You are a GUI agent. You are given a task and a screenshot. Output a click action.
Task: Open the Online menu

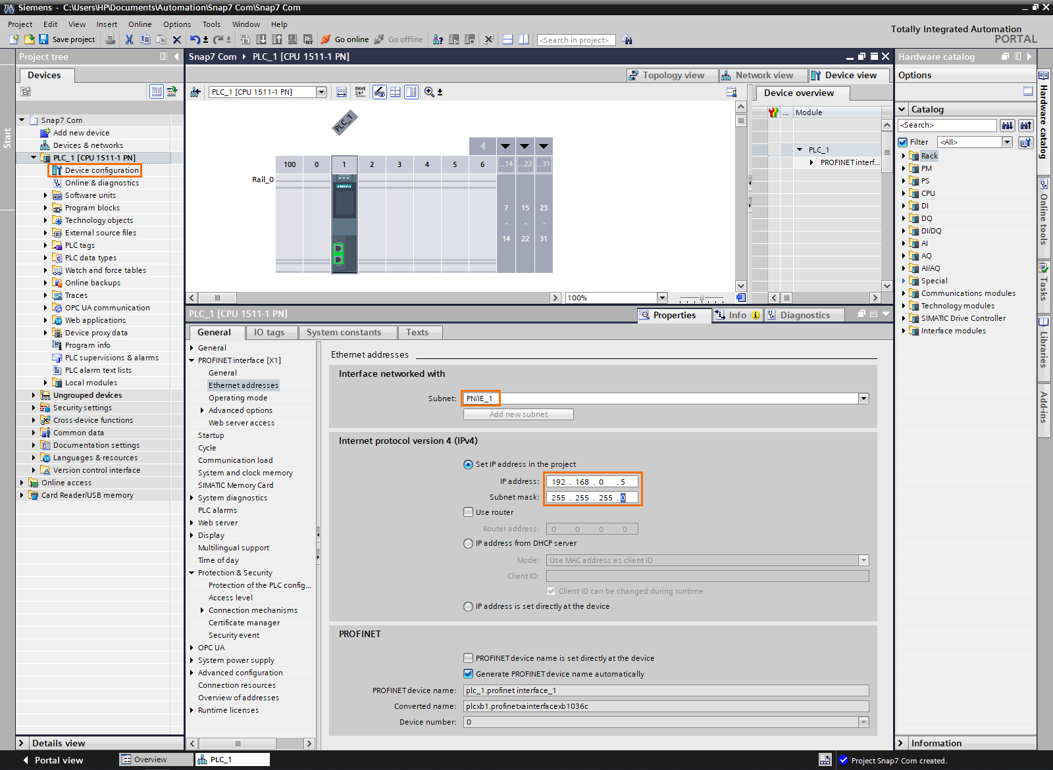coord(140,24)
